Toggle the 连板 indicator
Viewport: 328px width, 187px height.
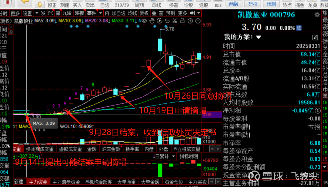79,13
